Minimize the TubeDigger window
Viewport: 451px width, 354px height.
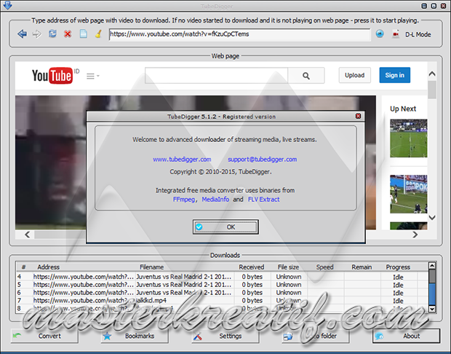coord(424,6)
